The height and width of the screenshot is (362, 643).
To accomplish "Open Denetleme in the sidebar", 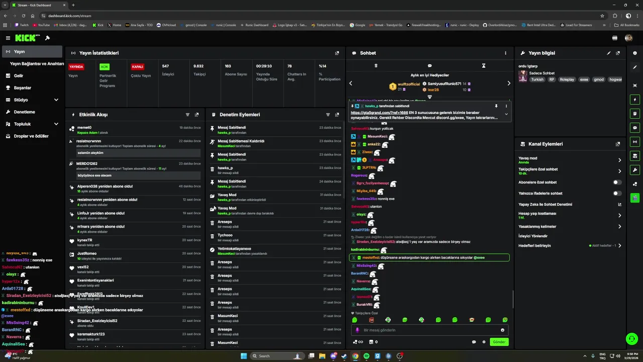I will [x=32, y=112].
